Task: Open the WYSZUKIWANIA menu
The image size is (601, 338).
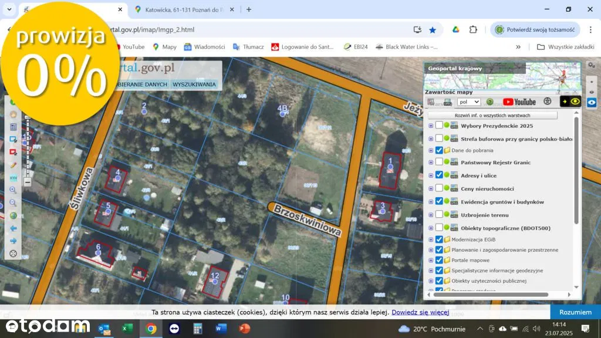Action: pyautogui.click(x=194, y=84)
